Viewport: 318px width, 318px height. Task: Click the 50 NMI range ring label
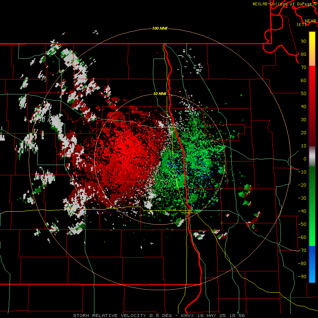160,94
